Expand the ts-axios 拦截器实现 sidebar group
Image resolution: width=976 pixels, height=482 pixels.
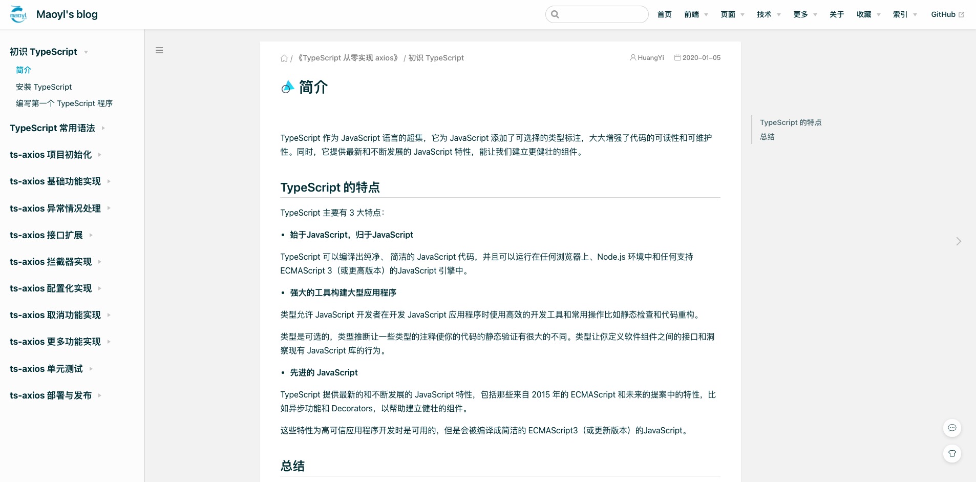(x=55, y=262)
